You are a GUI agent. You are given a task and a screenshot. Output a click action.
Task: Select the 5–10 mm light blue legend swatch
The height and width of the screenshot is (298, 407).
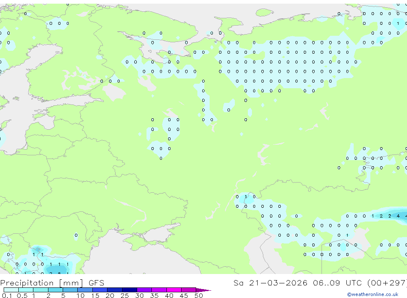70,290
